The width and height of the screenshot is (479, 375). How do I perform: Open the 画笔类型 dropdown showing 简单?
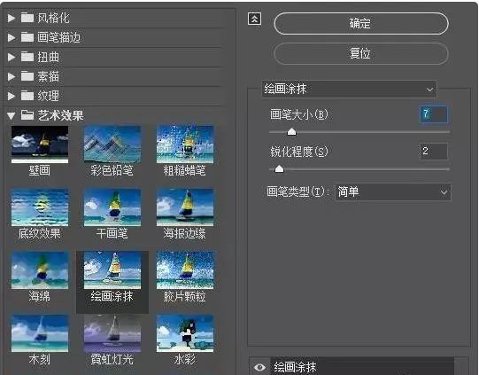coord(392,192)
